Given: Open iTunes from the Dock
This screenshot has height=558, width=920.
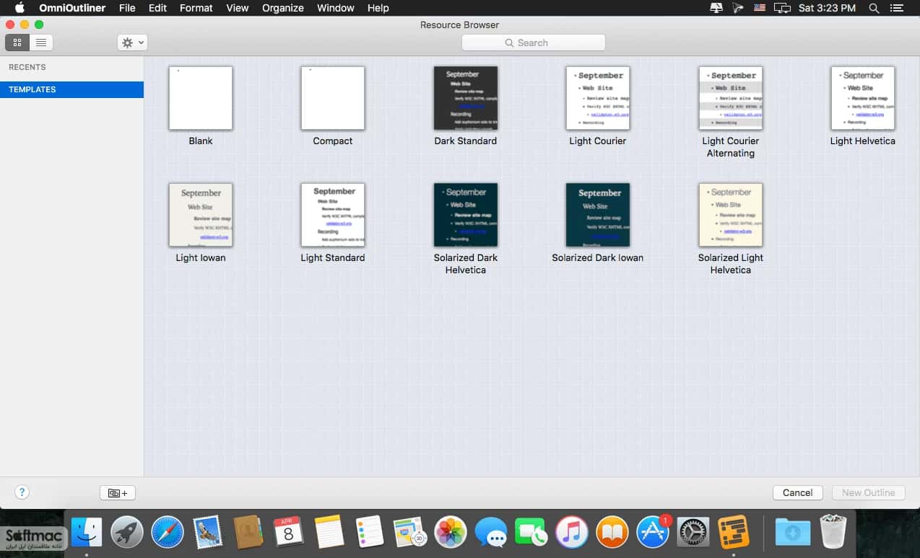Looking at the screenshot, I should (572, 533).
